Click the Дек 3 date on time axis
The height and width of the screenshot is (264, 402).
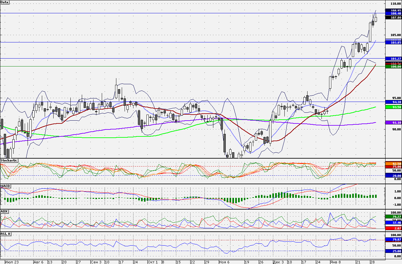(278, 262)
